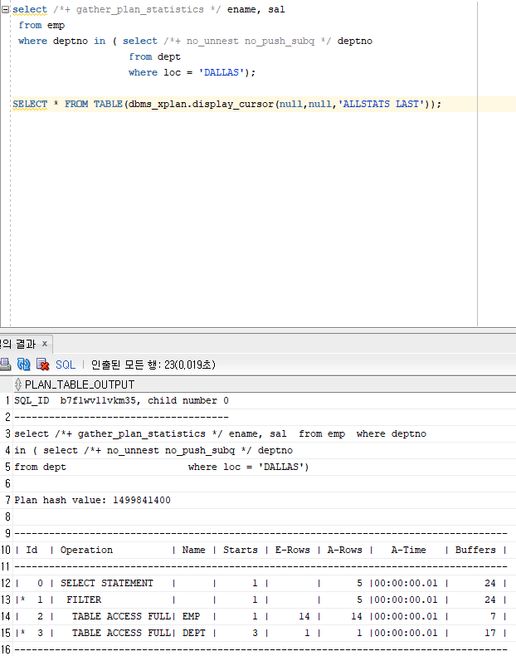Click the first 'select' keyword in editor

30,9
